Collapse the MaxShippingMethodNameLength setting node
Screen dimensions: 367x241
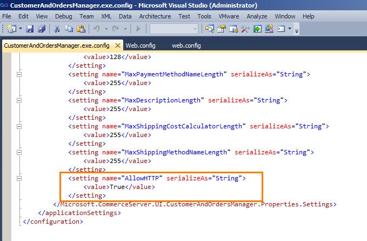click(x=19, y=152)
